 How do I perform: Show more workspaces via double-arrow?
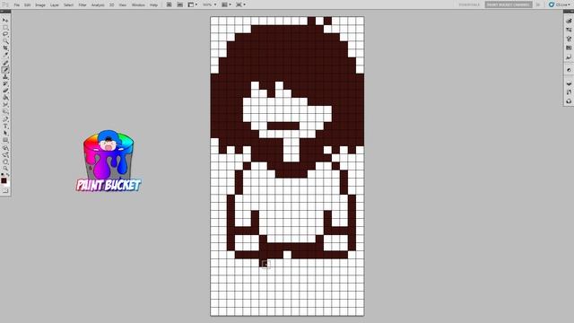[538, 4]
